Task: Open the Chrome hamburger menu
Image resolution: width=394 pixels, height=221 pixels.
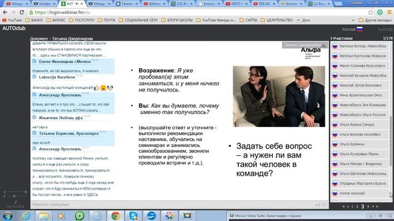Action: tap(389, 12)
